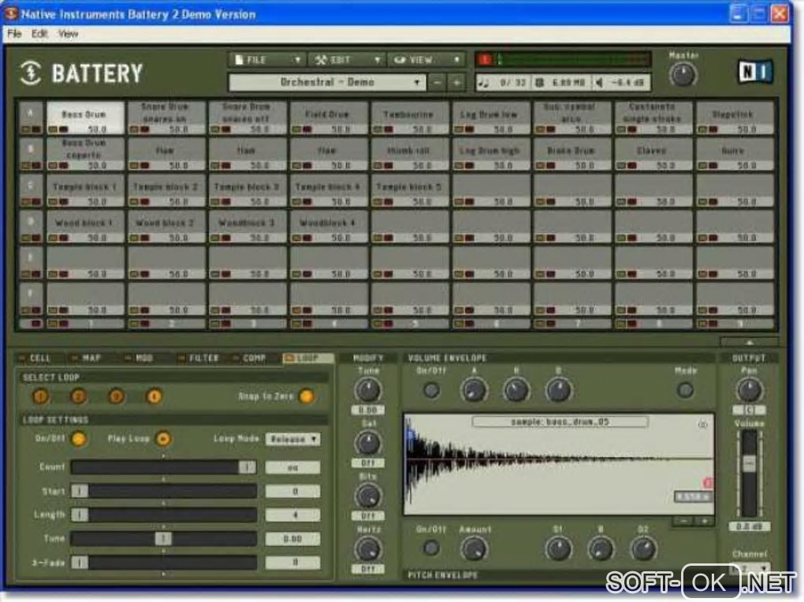Toggle volume envelope Mode button

click(x=685, y=391)
